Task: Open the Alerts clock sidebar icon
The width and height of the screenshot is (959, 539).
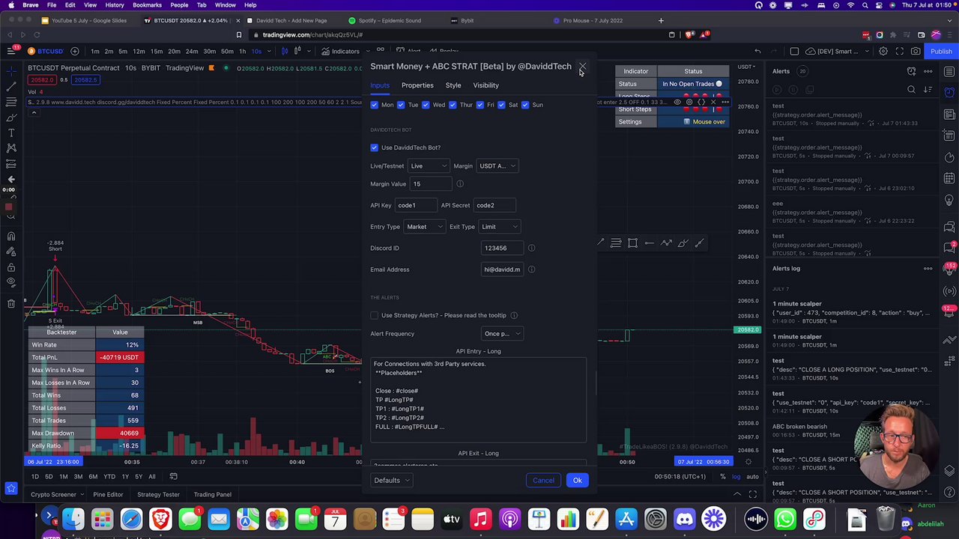Action: 949,94
